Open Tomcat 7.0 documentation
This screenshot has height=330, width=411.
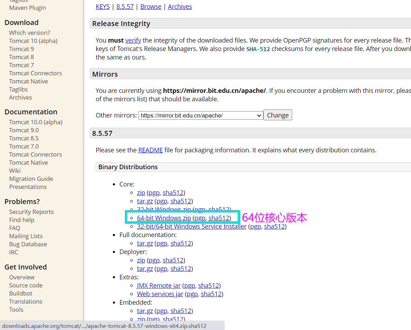pos(24,147)
